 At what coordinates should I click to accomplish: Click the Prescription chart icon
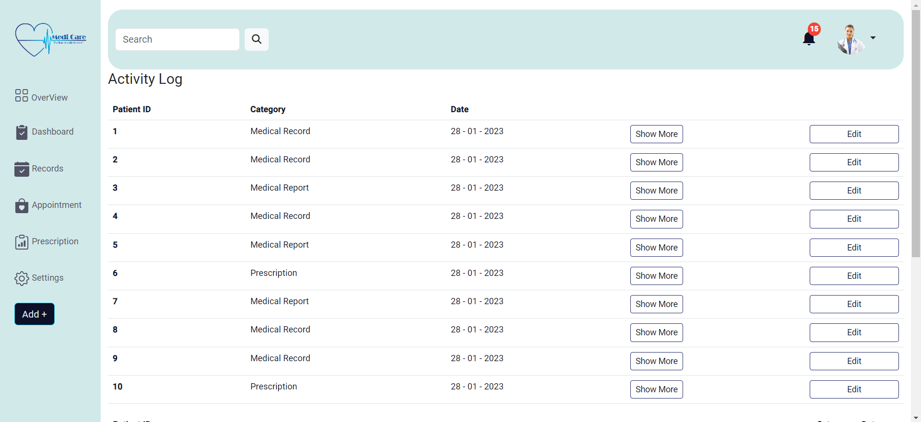22,242
